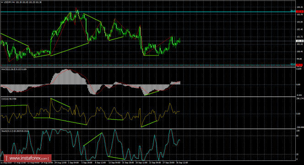
Task: Click the 104.35 price scale value
Action: (x=300, y=7)
